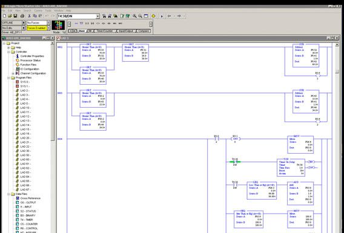The width and height of the screenshot is (344, 233).
Task: Insert an examine-if-closed contact instruction
Action: (87, 23)
